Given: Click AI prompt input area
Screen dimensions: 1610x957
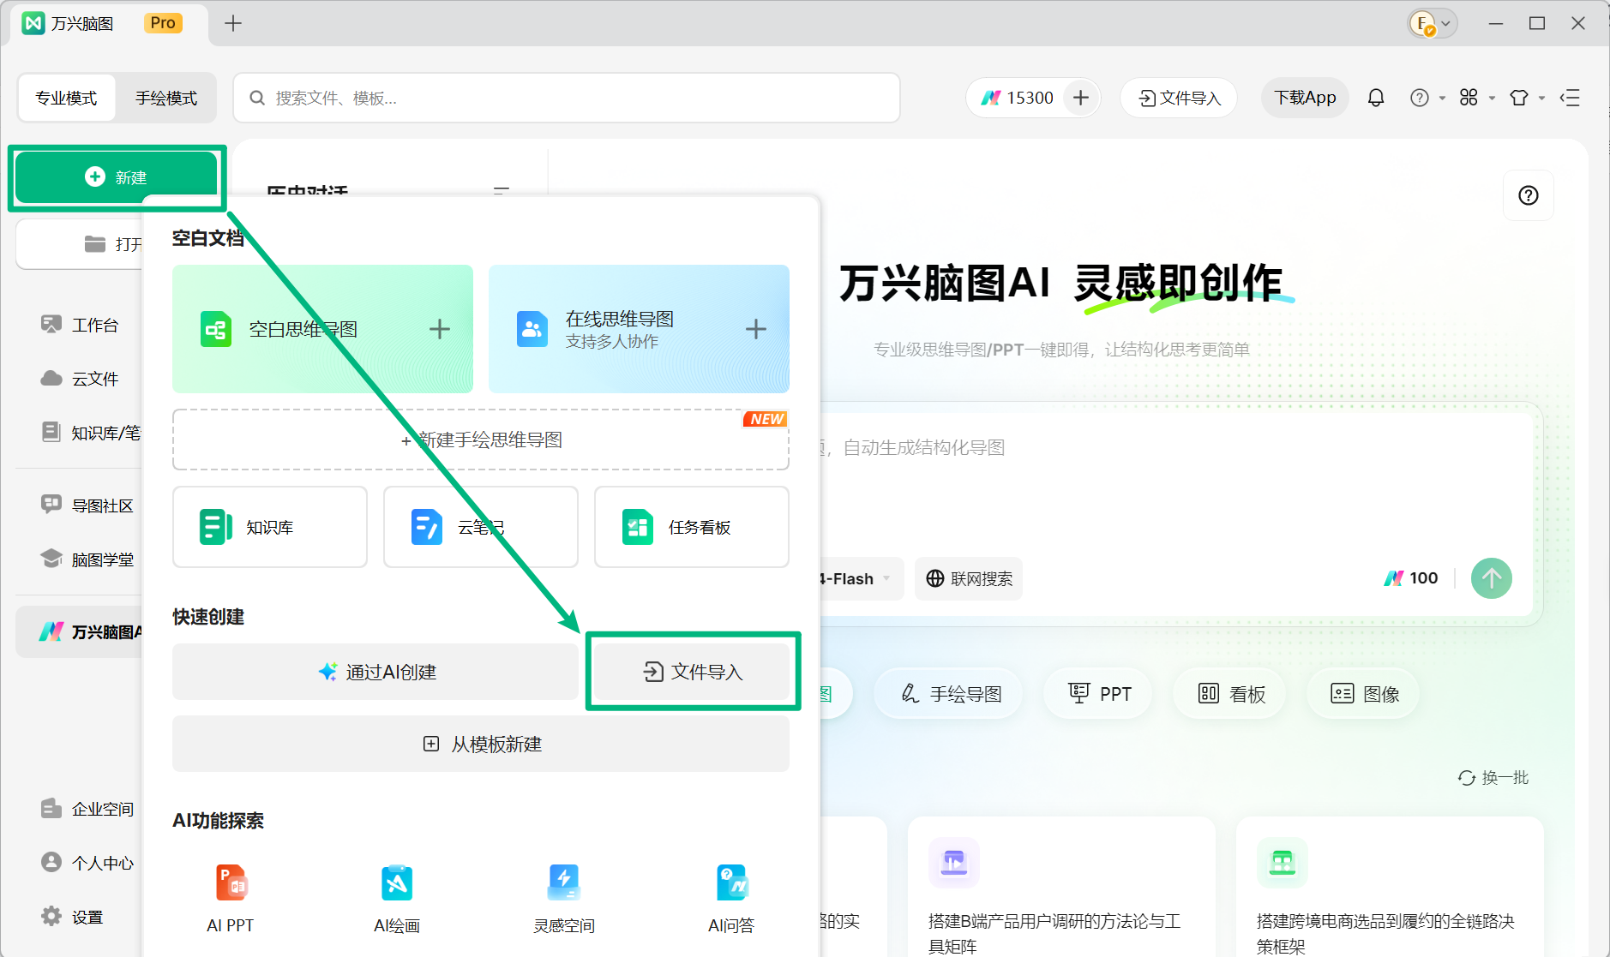Looking at the screenshot, I should pyautogui.click(x=1174, y=484).
